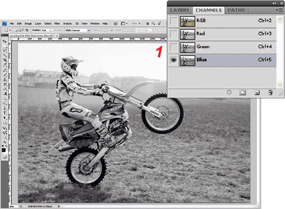Load channel as selection icon
285x209 pixels.
pyautogui.click(x=229, y=92)
